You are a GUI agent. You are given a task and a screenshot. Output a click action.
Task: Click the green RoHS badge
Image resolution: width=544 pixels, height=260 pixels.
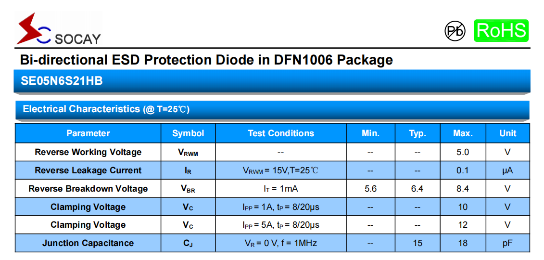tap(501, 31)
